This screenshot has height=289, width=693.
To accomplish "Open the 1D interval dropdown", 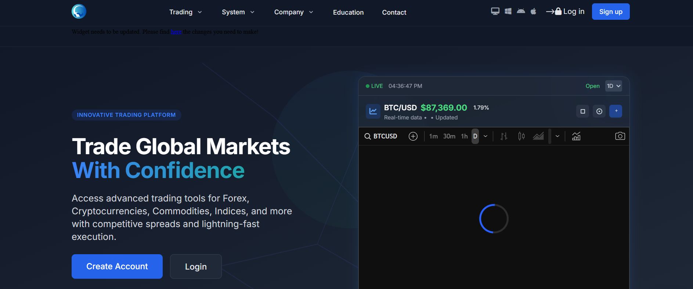I will click(x=613, y=86).
